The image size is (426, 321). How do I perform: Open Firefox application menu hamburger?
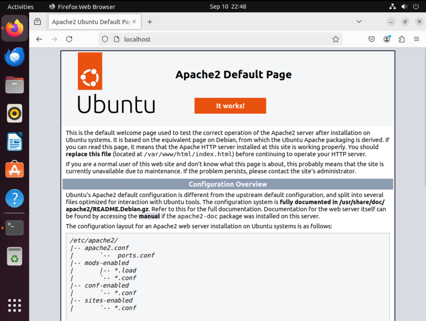(x=416, y=39)
